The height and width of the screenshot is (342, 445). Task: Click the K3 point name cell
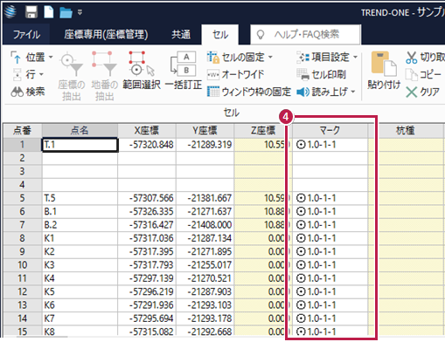[80, 265]
